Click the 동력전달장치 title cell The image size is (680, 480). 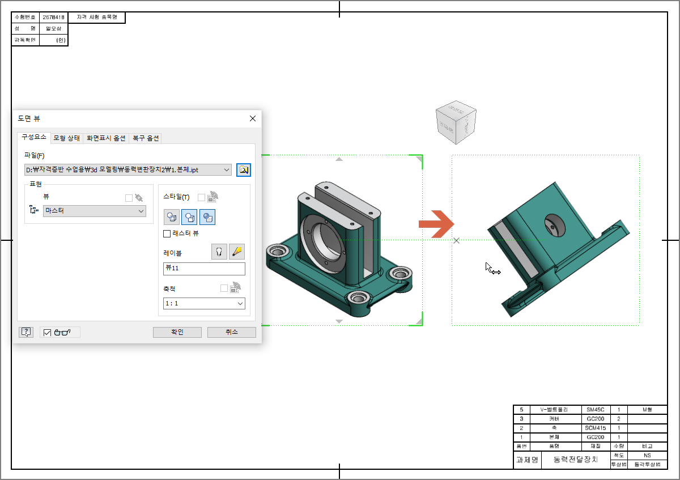point(575,460)
